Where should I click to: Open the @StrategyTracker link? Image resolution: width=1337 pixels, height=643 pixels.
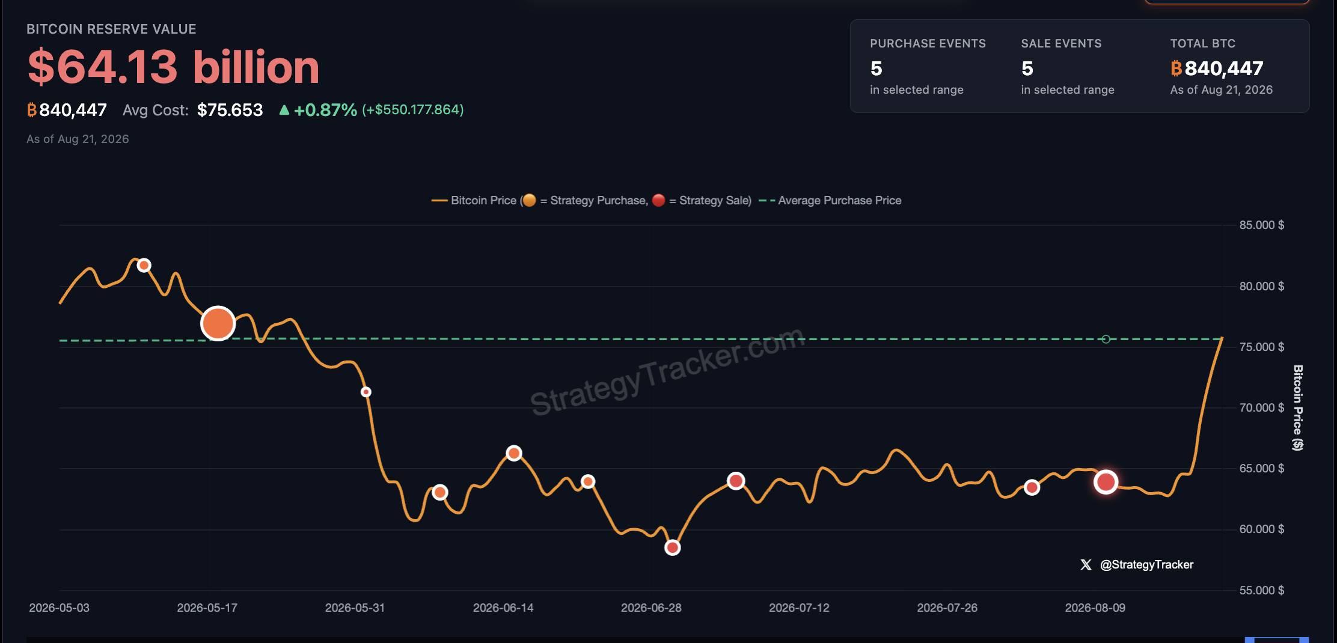coord(1146,565)
